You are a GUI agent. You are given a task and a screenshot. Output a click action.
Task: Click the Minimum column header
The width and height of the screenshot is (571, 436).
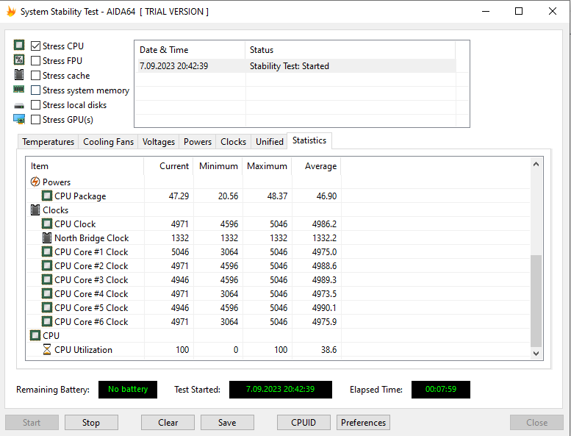[218, 166]
